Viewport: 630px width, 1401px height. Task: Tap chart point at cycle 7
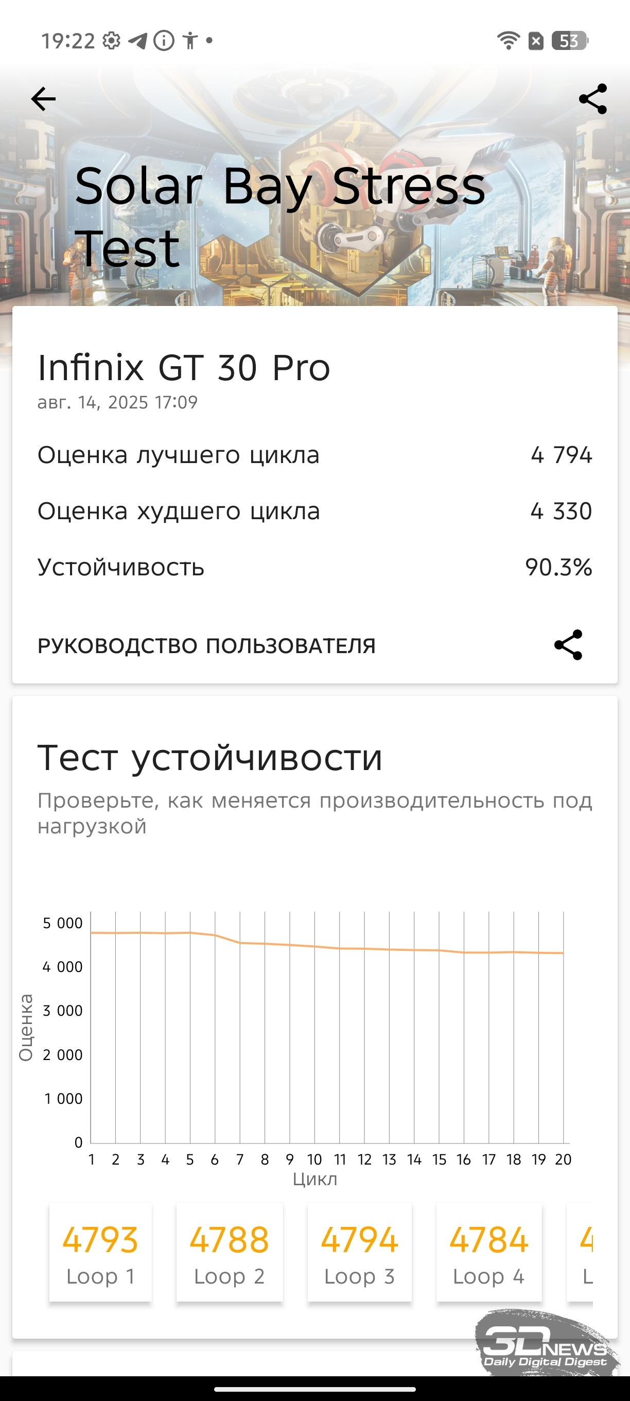click(x=240, y=943)
